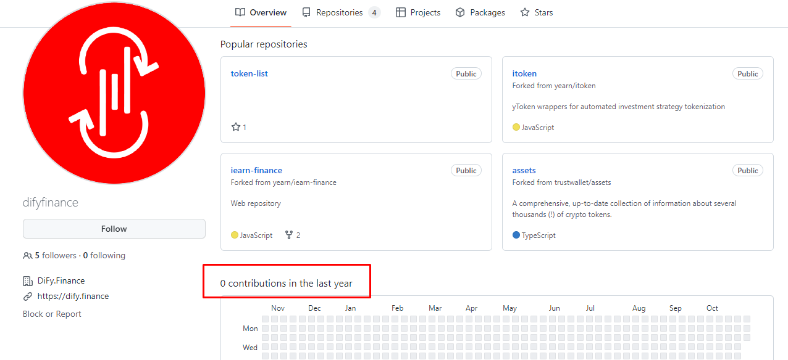This screenshot has width=788, height=360.
Task: Click the yellow JavaScript dot on itoken
Action: pos(516,127)
